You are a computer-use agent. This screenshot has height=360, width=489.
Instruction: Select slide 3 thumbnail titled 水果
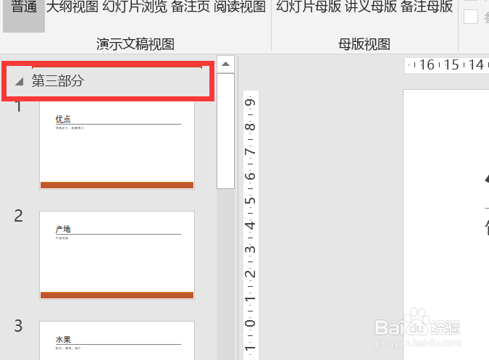coord(117,340)
